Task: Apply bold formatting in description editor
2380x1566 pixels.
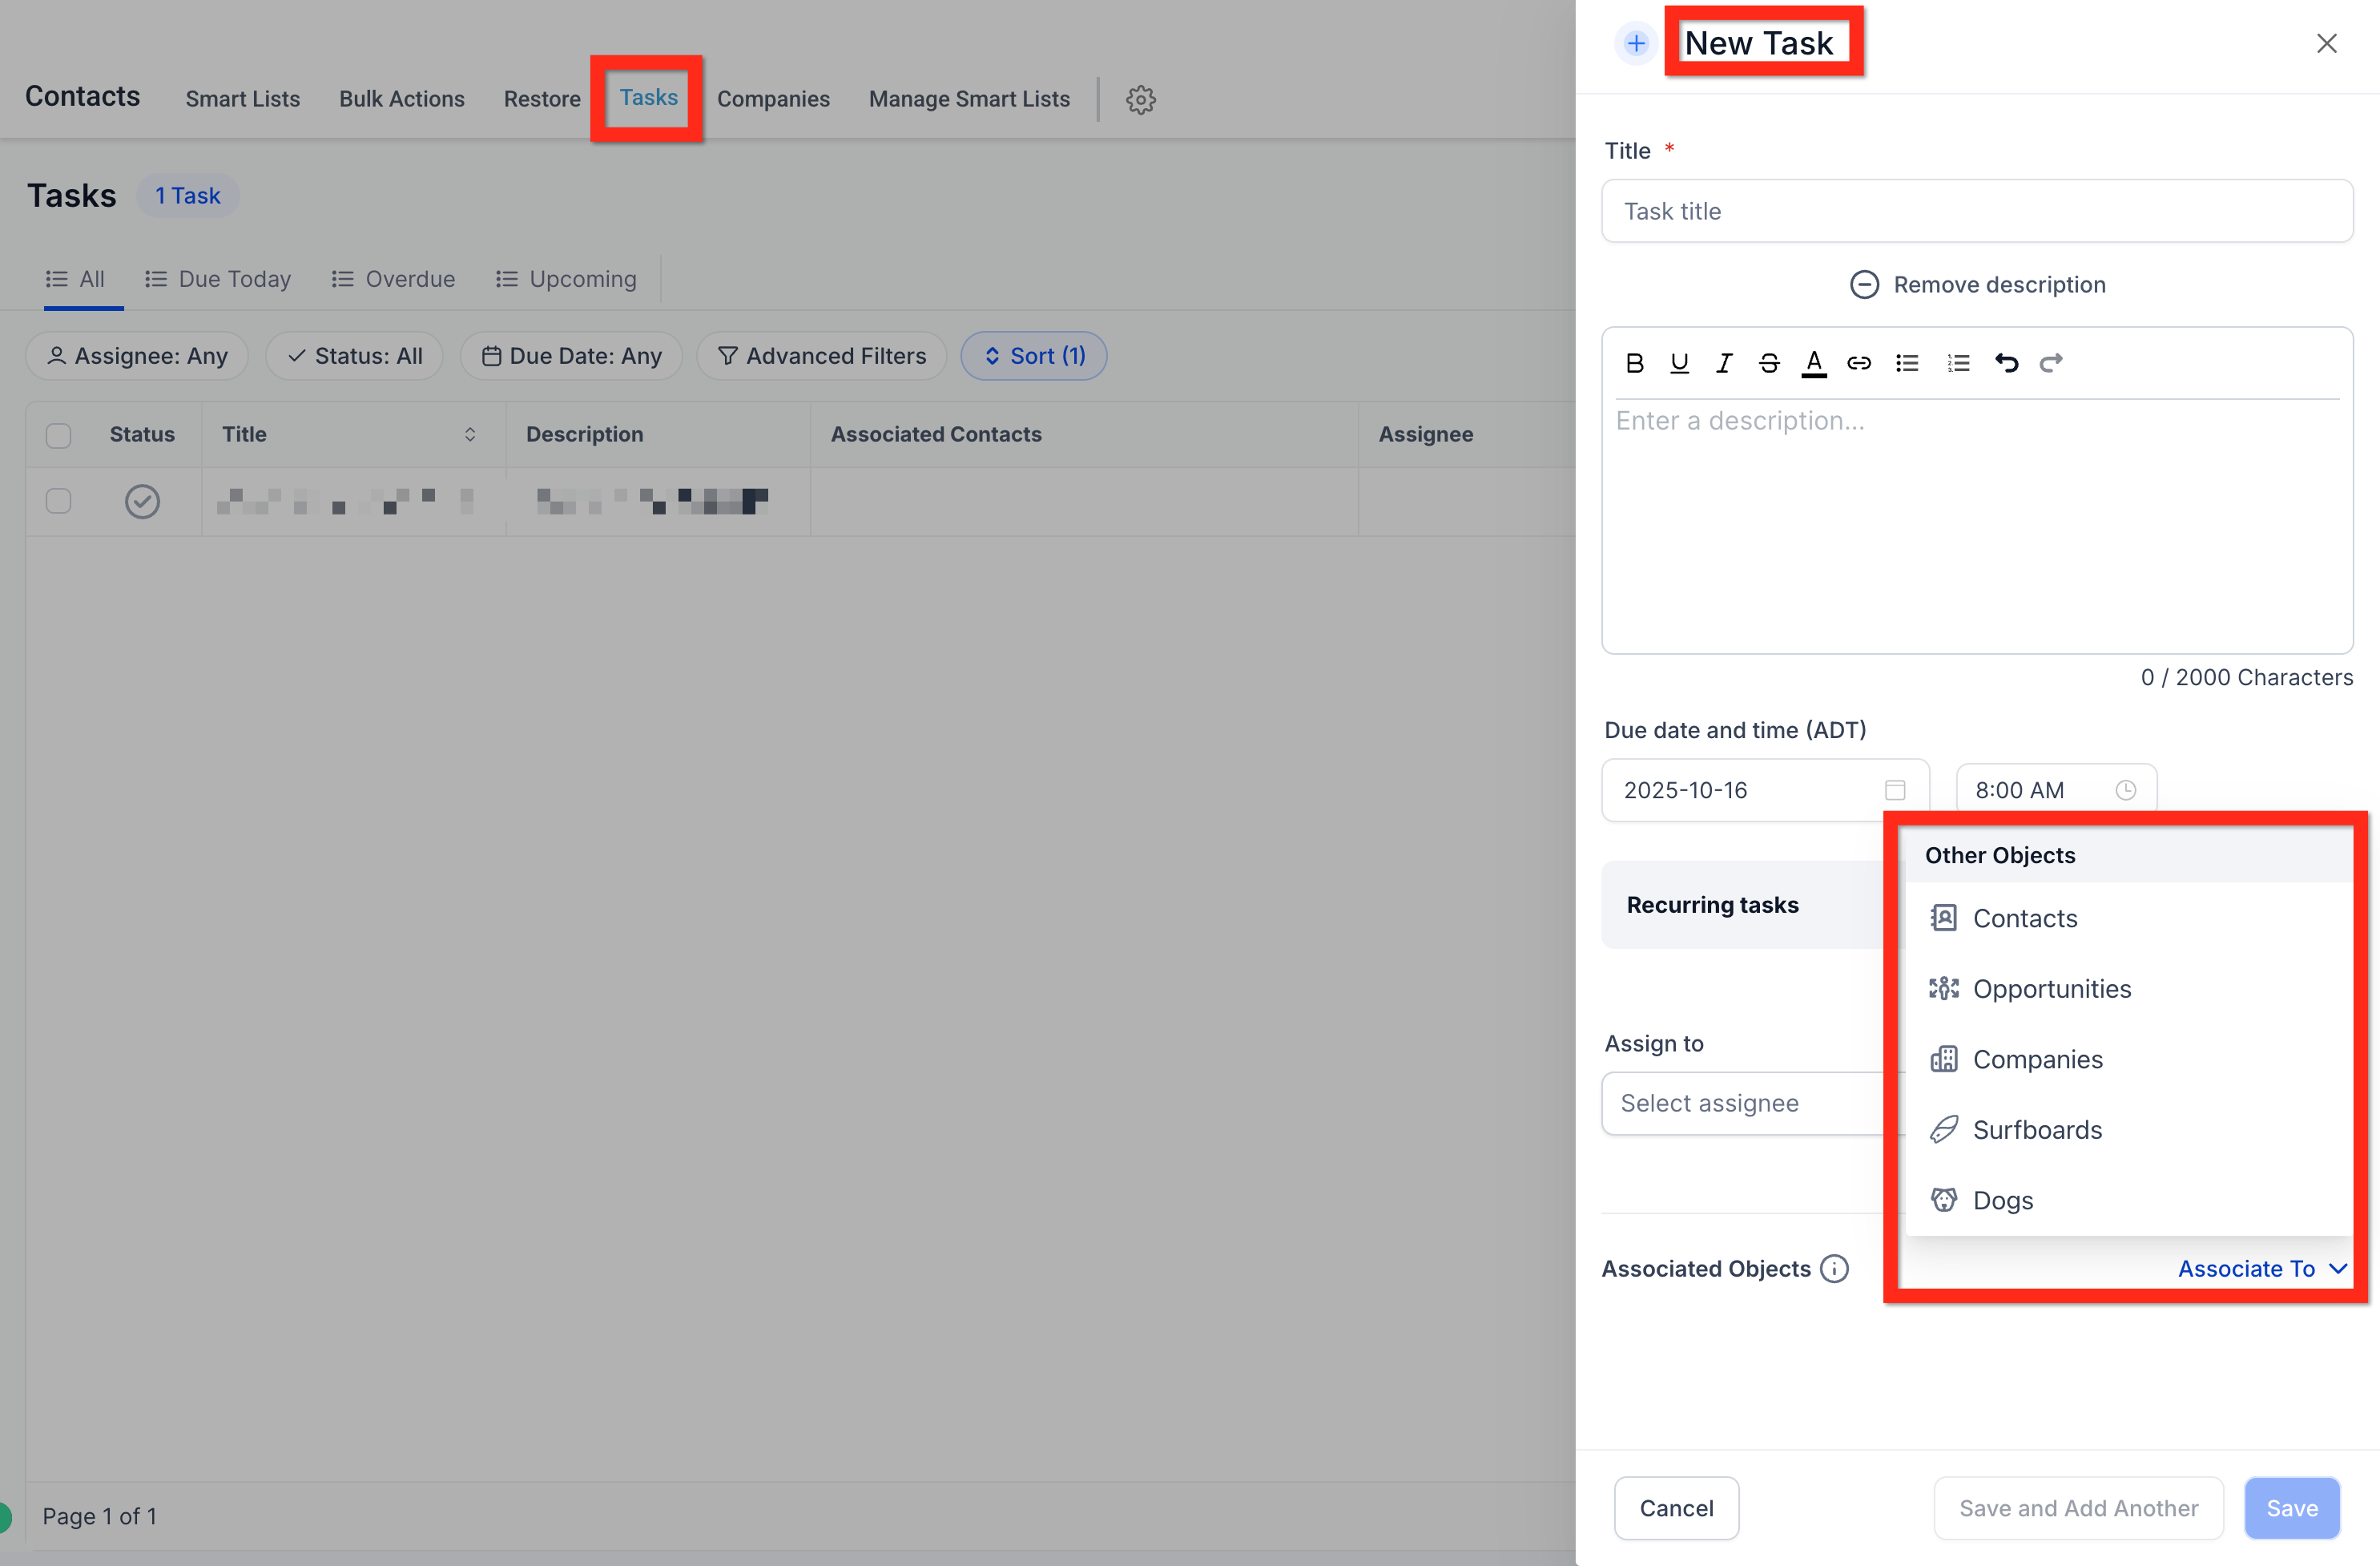Action: [1635, 363]
